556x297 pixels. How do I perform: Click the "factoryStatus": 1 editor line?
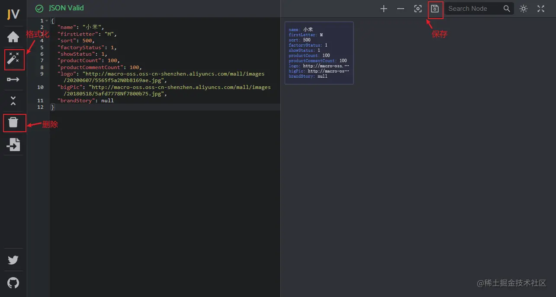click(x=87, y=47)
